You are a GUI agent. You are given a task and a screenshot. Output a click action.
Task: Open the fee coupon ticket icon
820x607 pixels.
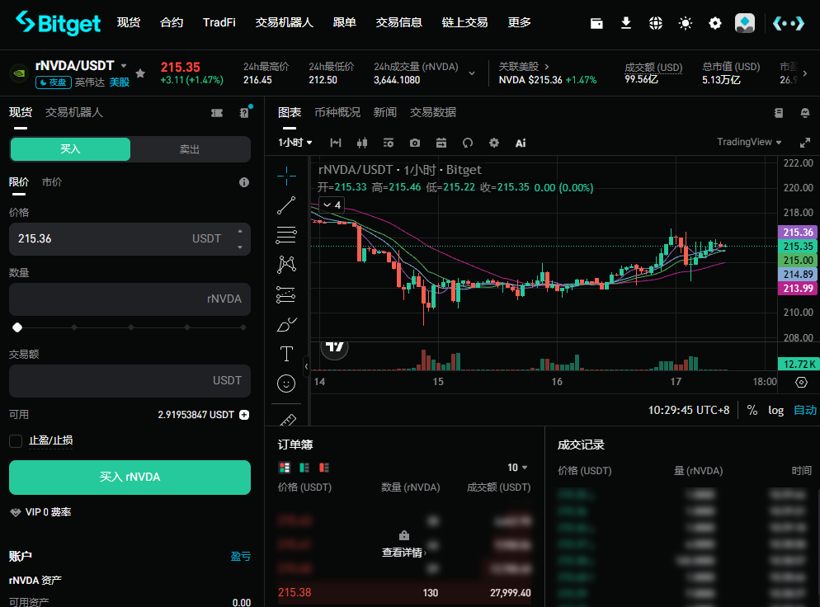click(217, 113)
